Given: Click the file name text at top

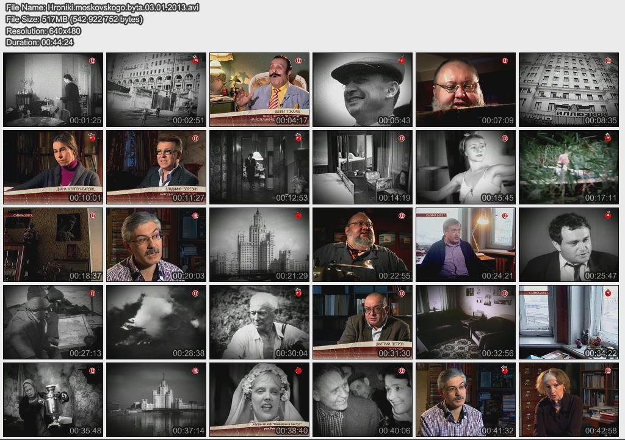Looking at the screenshot, I should 102,7.
